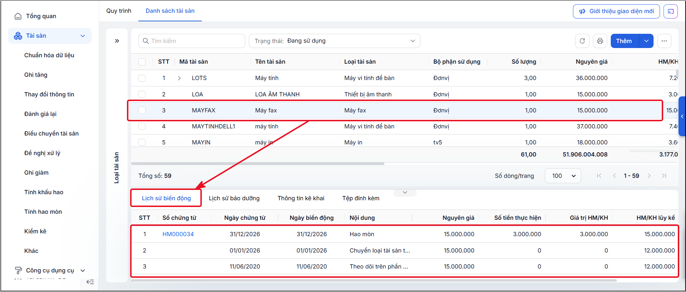Click the Tài sản cubes icon

pos(18,36)
